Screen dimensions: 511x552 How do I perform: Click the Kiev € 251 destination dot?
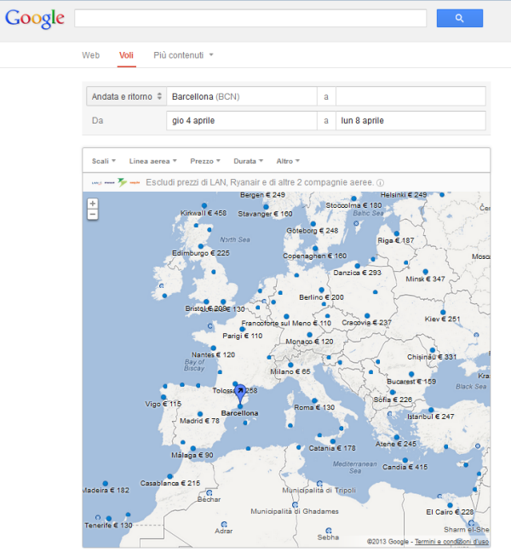tap(443, 313)
